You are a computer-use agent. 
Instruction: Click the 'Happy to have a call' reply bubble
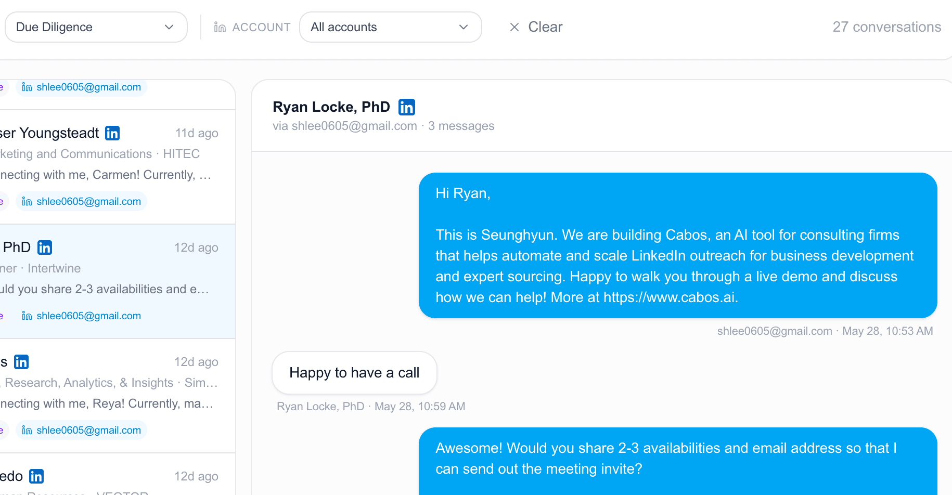[354, 373]
